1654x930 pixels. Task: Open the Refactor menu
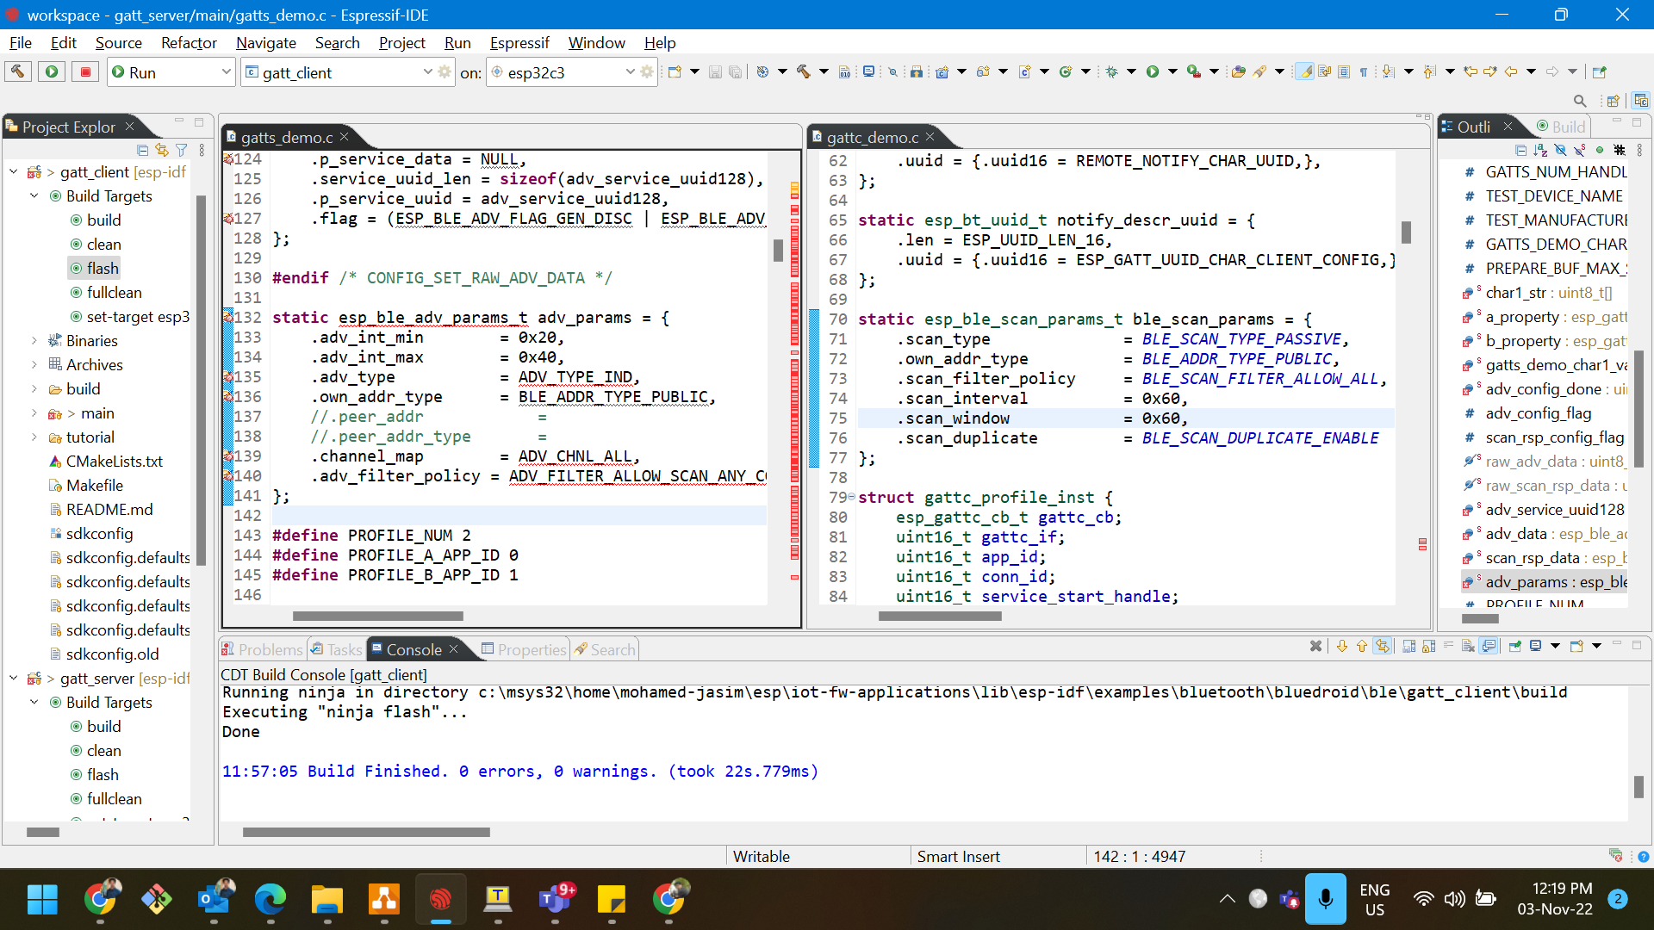189,43
